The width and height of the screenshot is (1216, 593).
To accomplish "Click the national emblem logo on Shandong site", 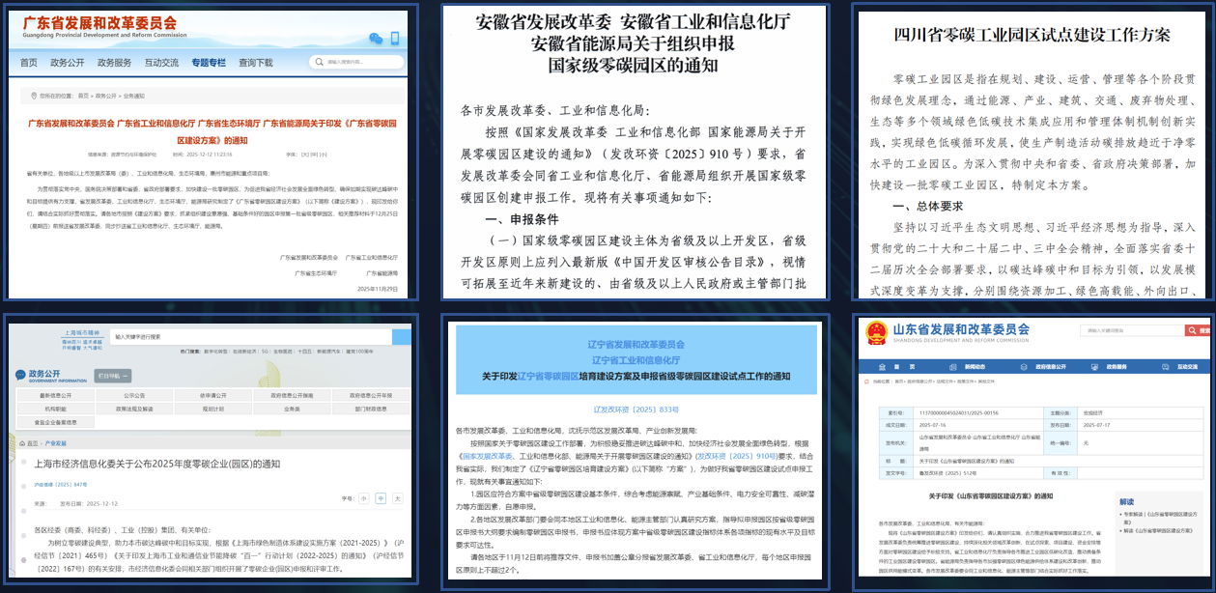I will [876, 333].
